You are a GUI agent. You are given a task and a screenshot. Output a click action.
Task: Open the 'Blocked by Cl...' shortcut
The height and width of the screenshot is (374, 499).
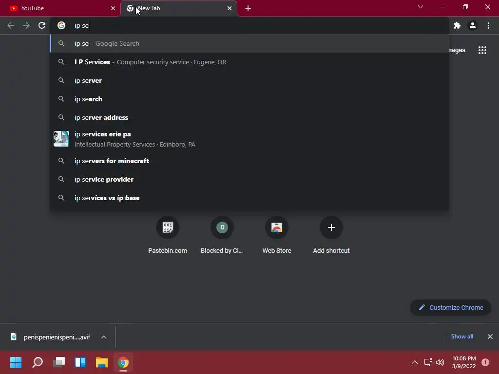pos(222,235)
